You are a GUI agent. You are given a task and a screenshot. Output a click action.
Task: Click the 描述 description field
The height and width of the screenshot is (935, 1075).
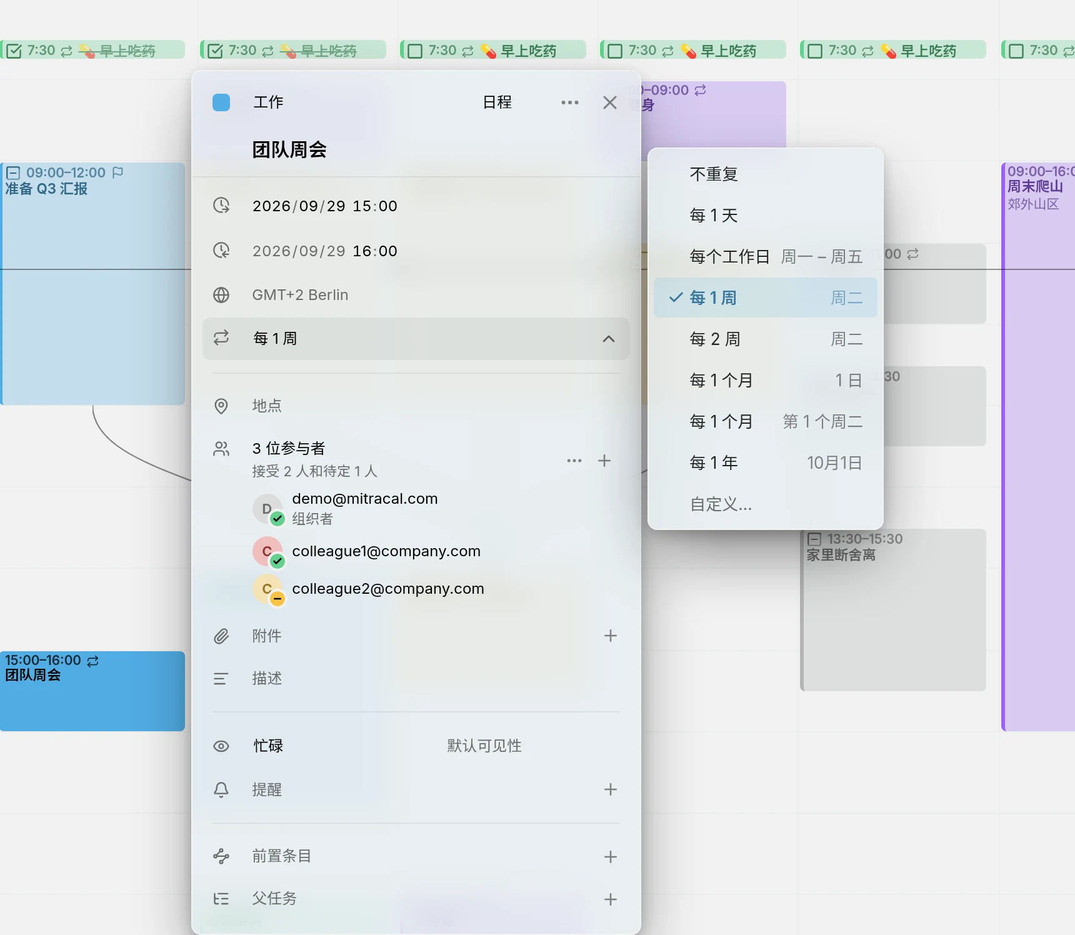click(267, 679)
